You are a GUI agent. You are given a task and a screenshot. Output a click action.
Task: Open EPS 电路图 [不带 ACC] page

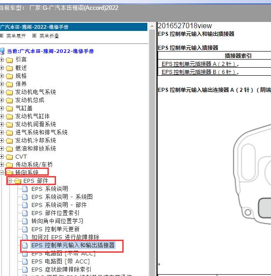[x=63, y=254]
